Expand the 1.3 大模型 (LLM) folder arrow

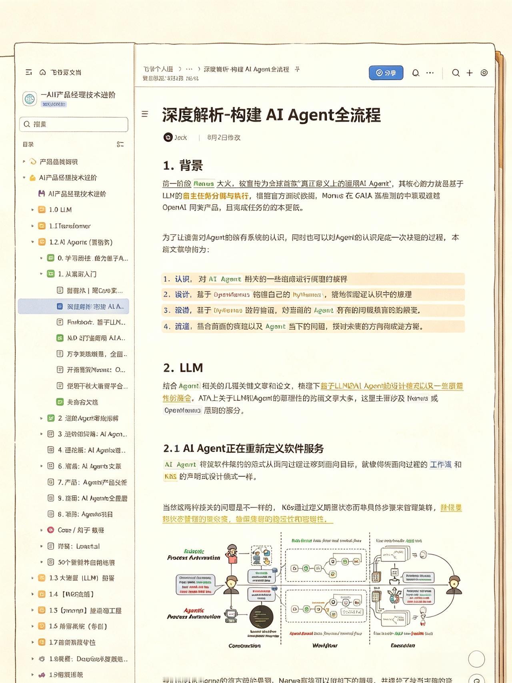point(33,578)
